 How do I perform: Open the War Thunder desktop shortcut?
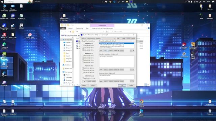184,55
